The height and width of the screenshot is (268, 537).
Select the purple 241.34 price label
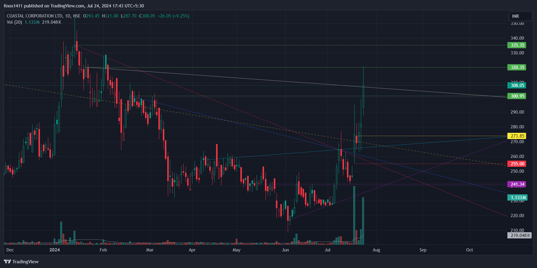point(517,184)
